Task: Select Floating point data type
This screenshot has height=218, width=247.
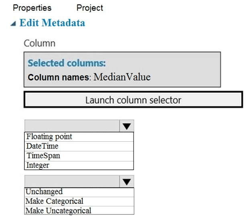Action: point(79,137)
